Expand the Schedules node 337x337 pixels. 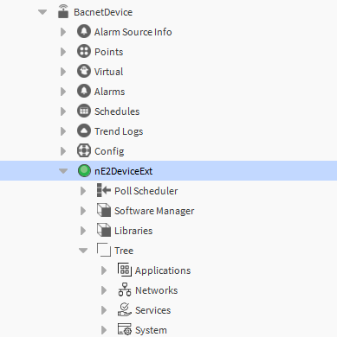click(63, 111)
